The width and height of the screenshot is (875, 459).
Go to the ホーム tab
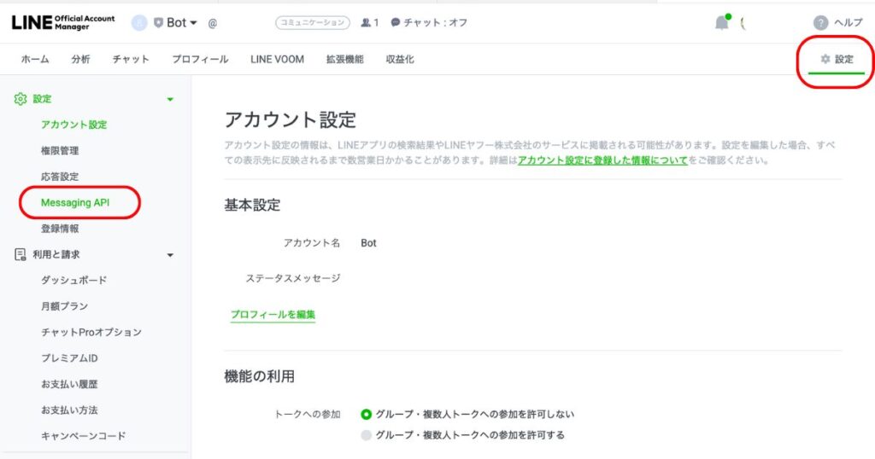(35, 59)
